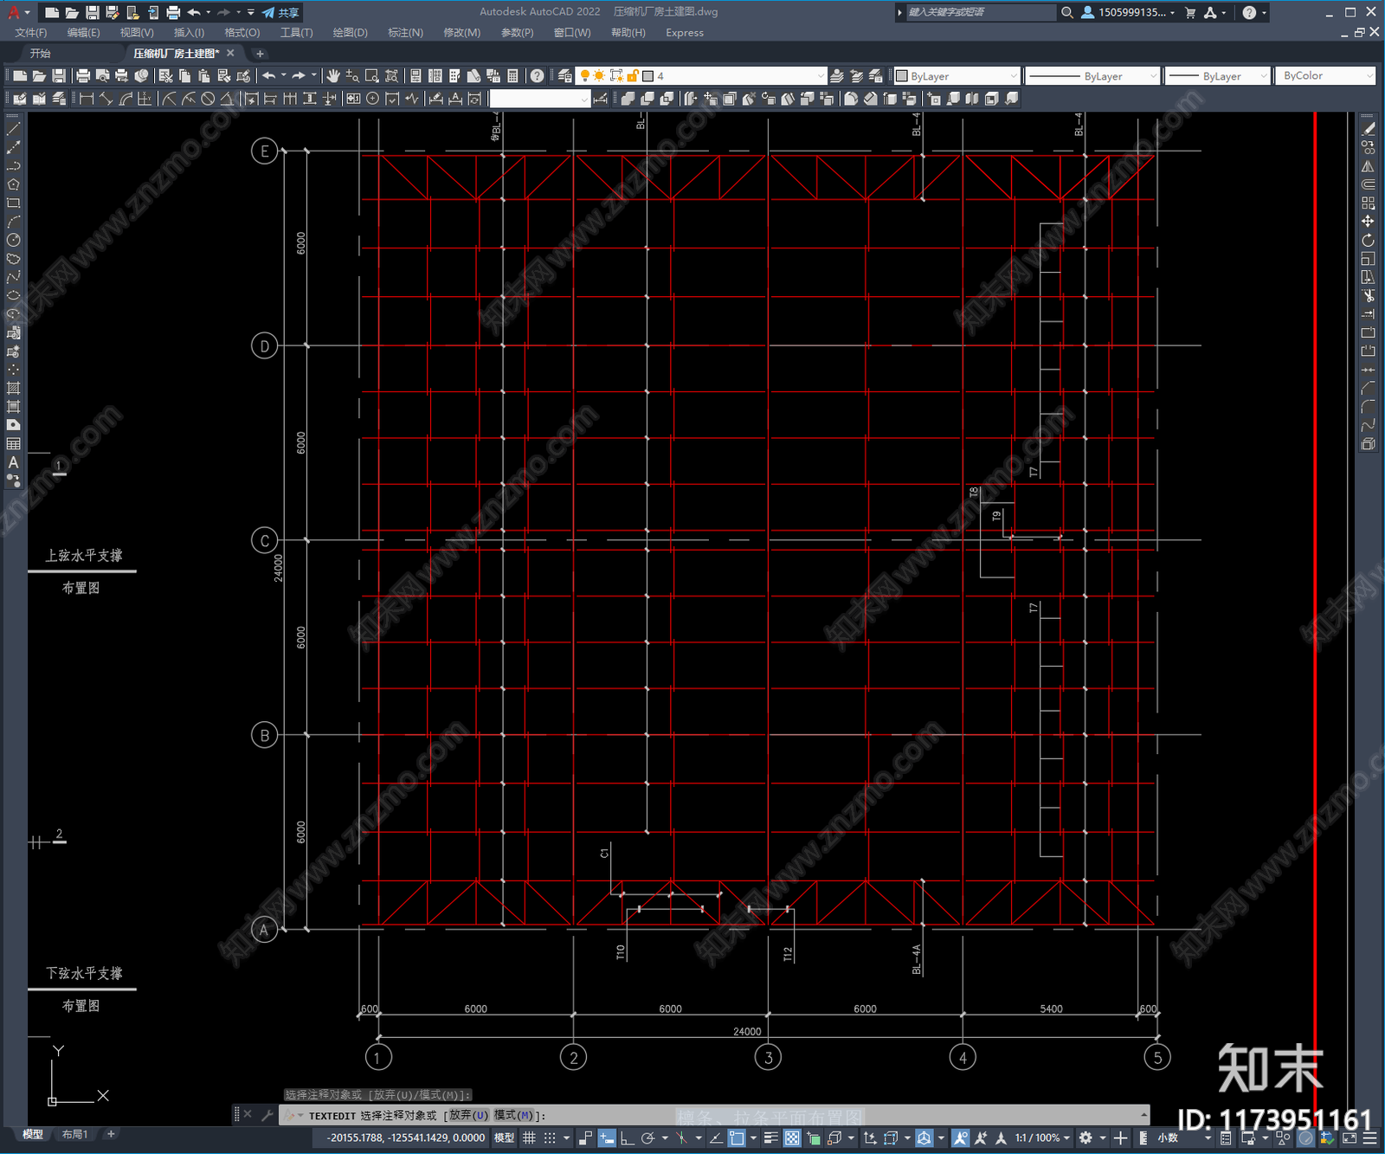Image resolution: width=1385 pixels, height=1154 pixels.
Task: Click the search keyword input field
Action: pyautogui.click(x=979, y=12)
